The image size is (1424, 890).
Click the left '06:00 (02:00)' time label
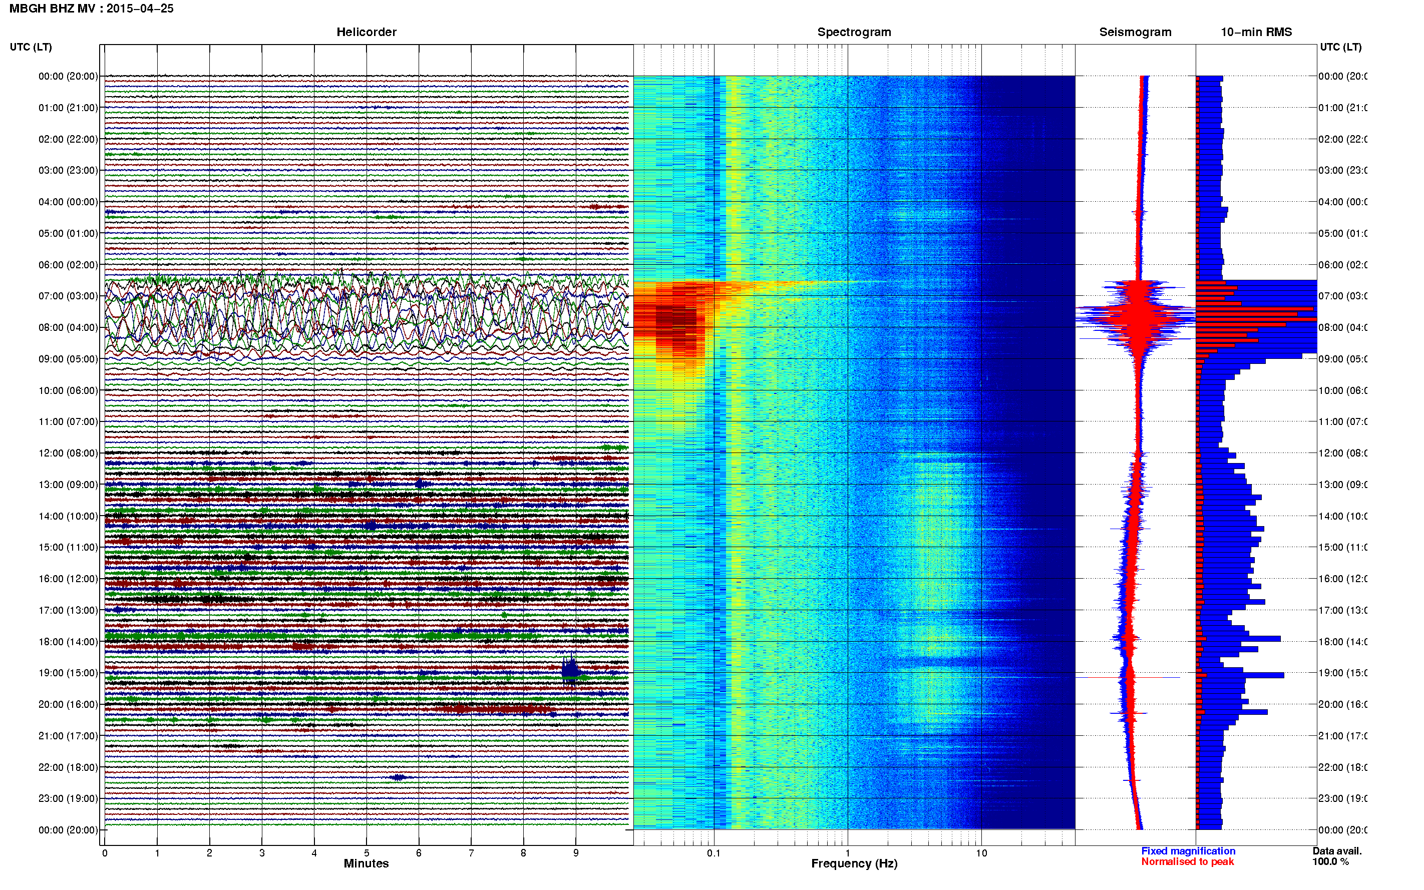point(68,265)
